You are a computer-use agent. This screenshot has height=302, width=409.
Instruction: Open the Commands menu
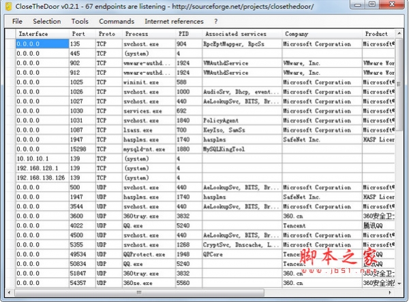point(117,21)
